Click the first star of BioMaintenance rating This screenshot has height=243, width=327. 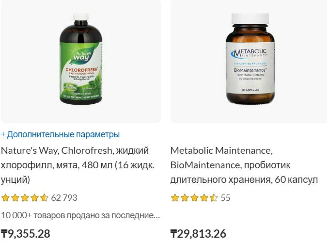click(175, 198)
